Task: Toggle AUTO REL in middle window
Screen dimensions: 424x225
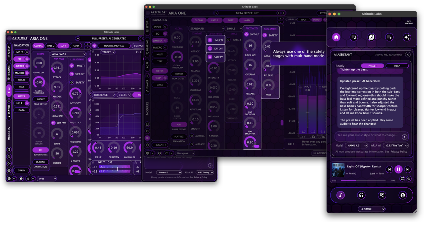Action: (x=192, y=136)
